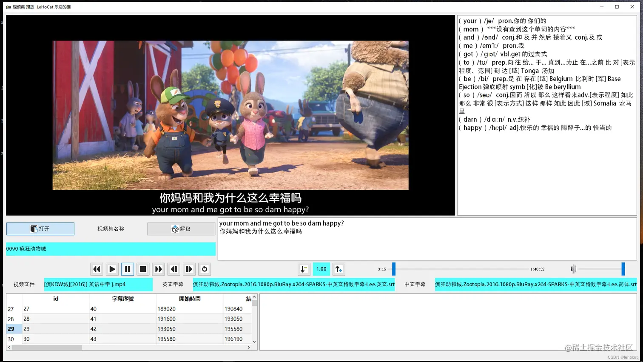Click the subtitle number cell 42

[122, 329]
